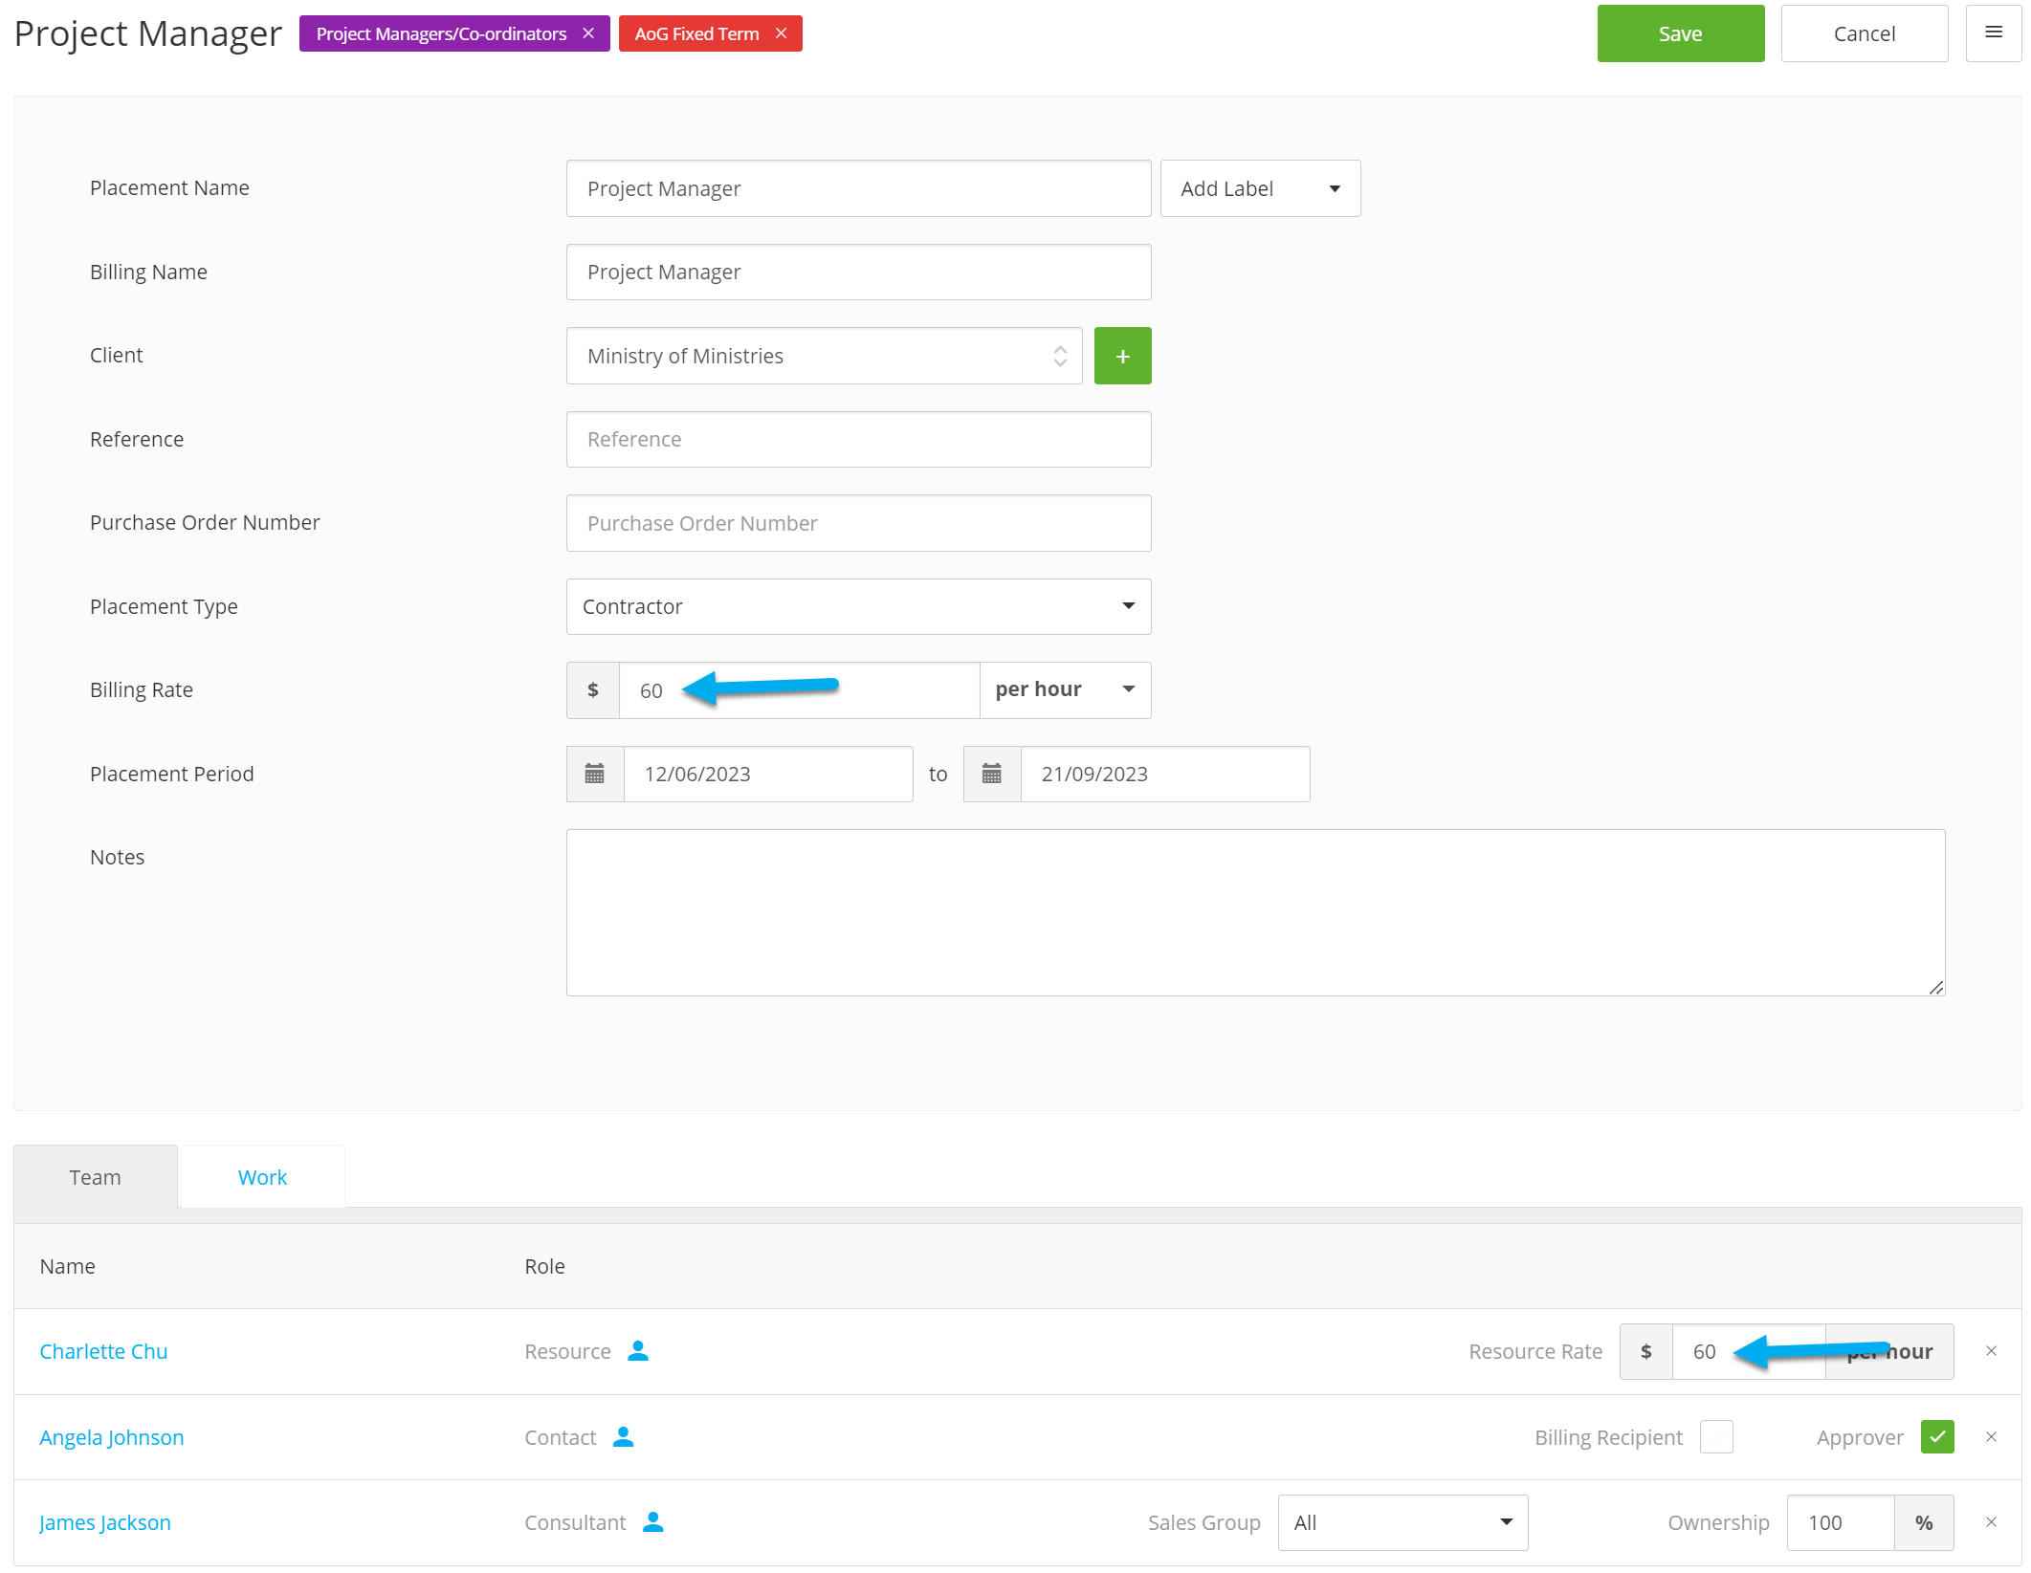Toggle Billing Recipient checkbox for Angela Johnson
The height and width of the screenshot is (1573, 2031).
(1716, 1436)
